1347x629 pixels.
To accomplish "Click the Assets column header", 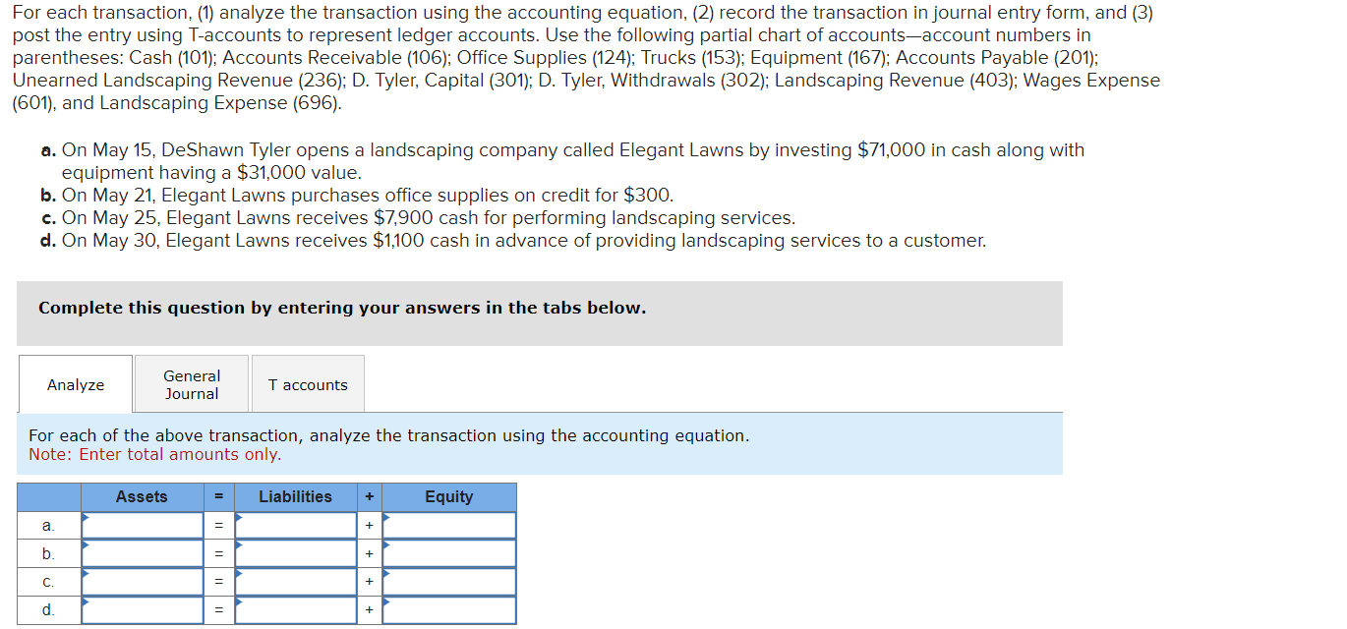I will [142, 497].
